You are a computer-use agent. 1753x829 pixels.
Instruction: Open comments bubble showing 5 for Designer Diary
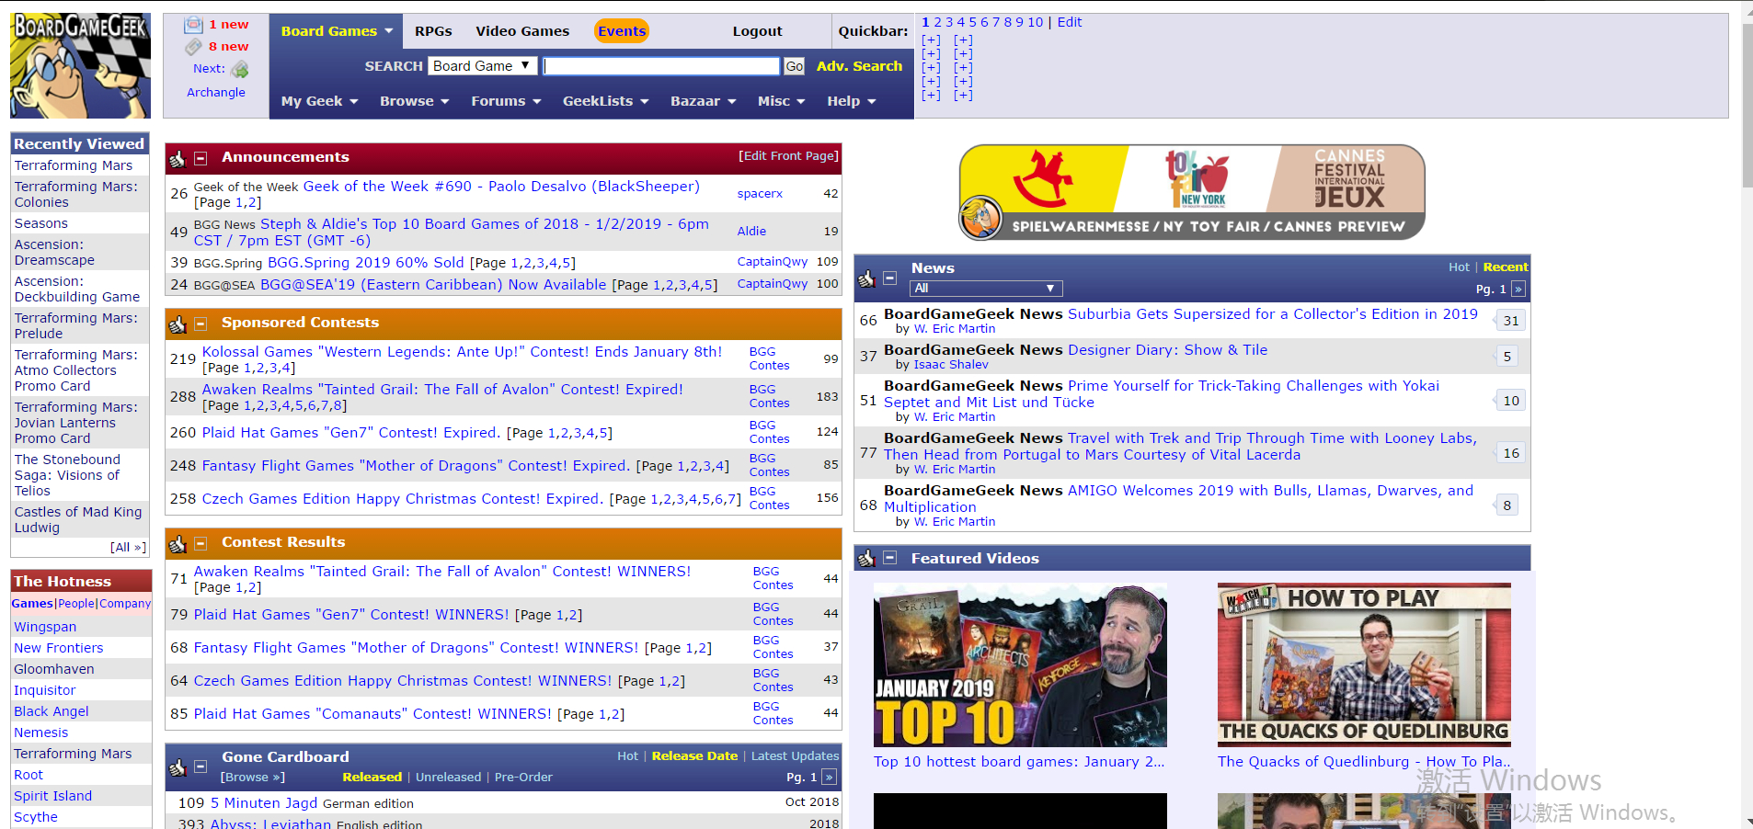1506,357
